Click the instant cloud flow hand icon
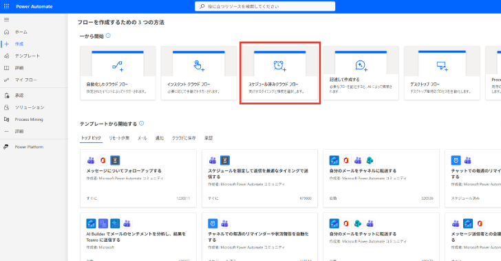This screenshot has width=501, height=261. click(x=199, y=66)
